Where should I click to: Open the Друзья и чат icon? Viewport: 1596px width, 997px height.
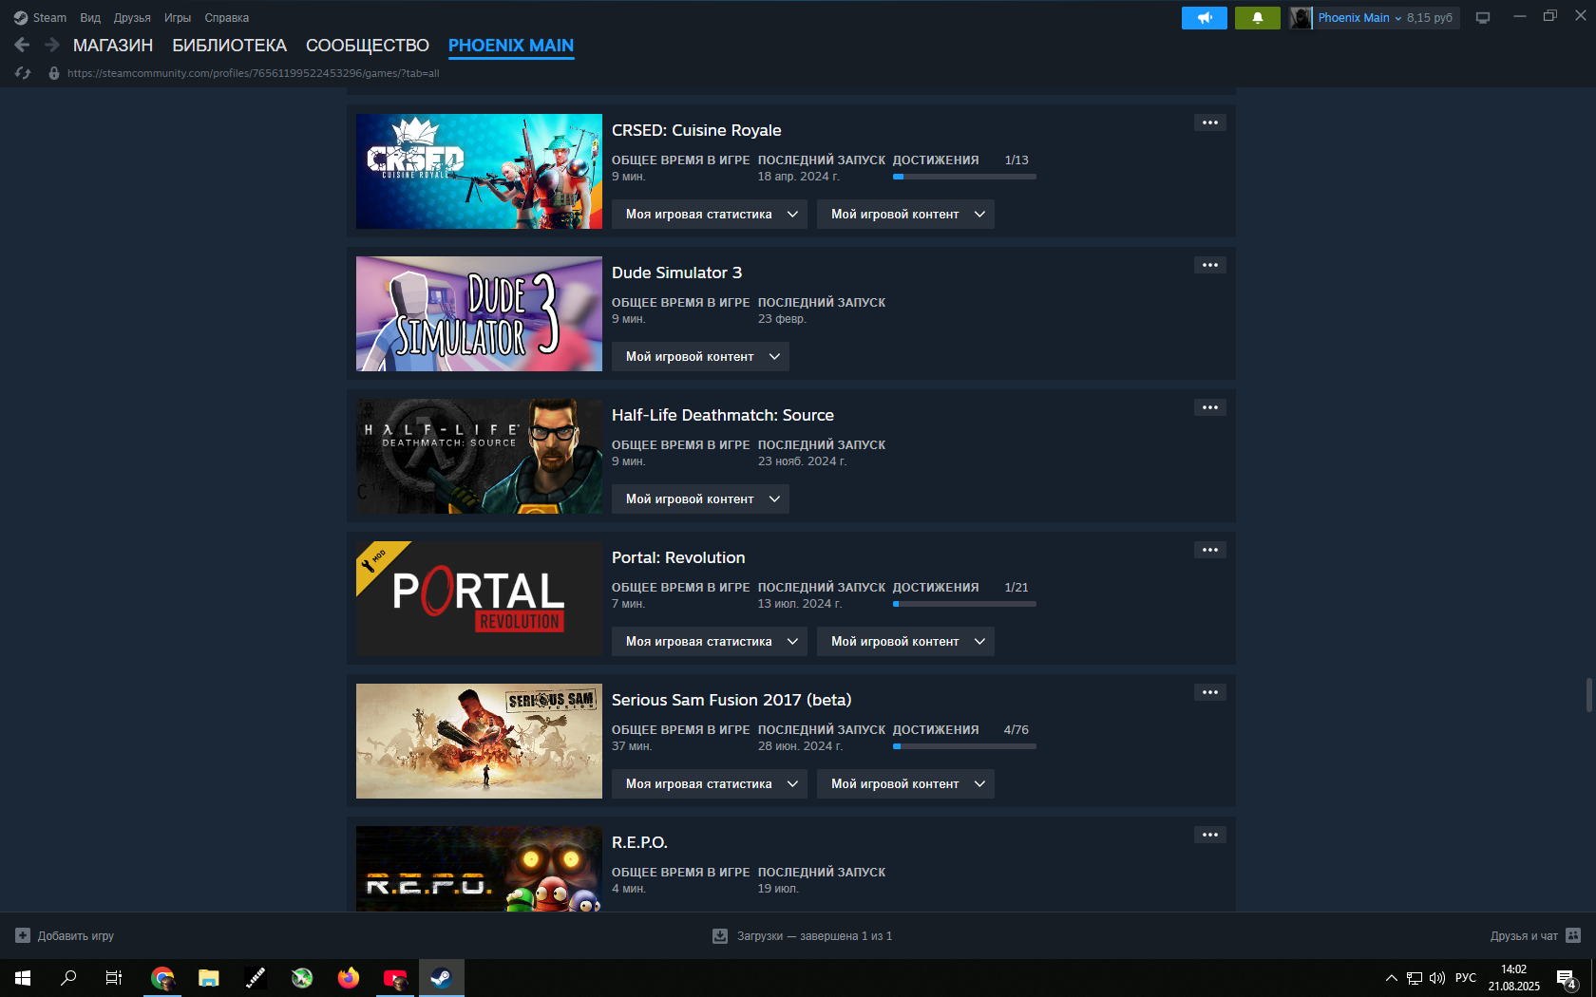[x=1573, y=935]
